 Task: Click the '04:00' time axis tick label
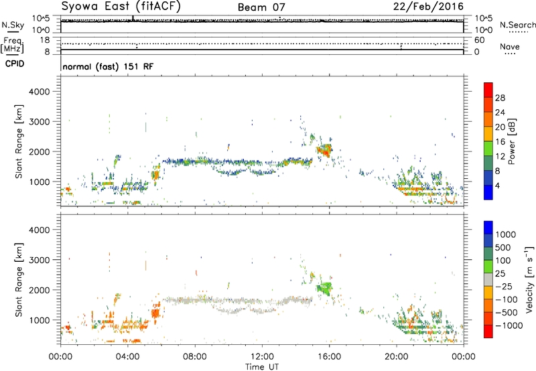coord(127,357)
